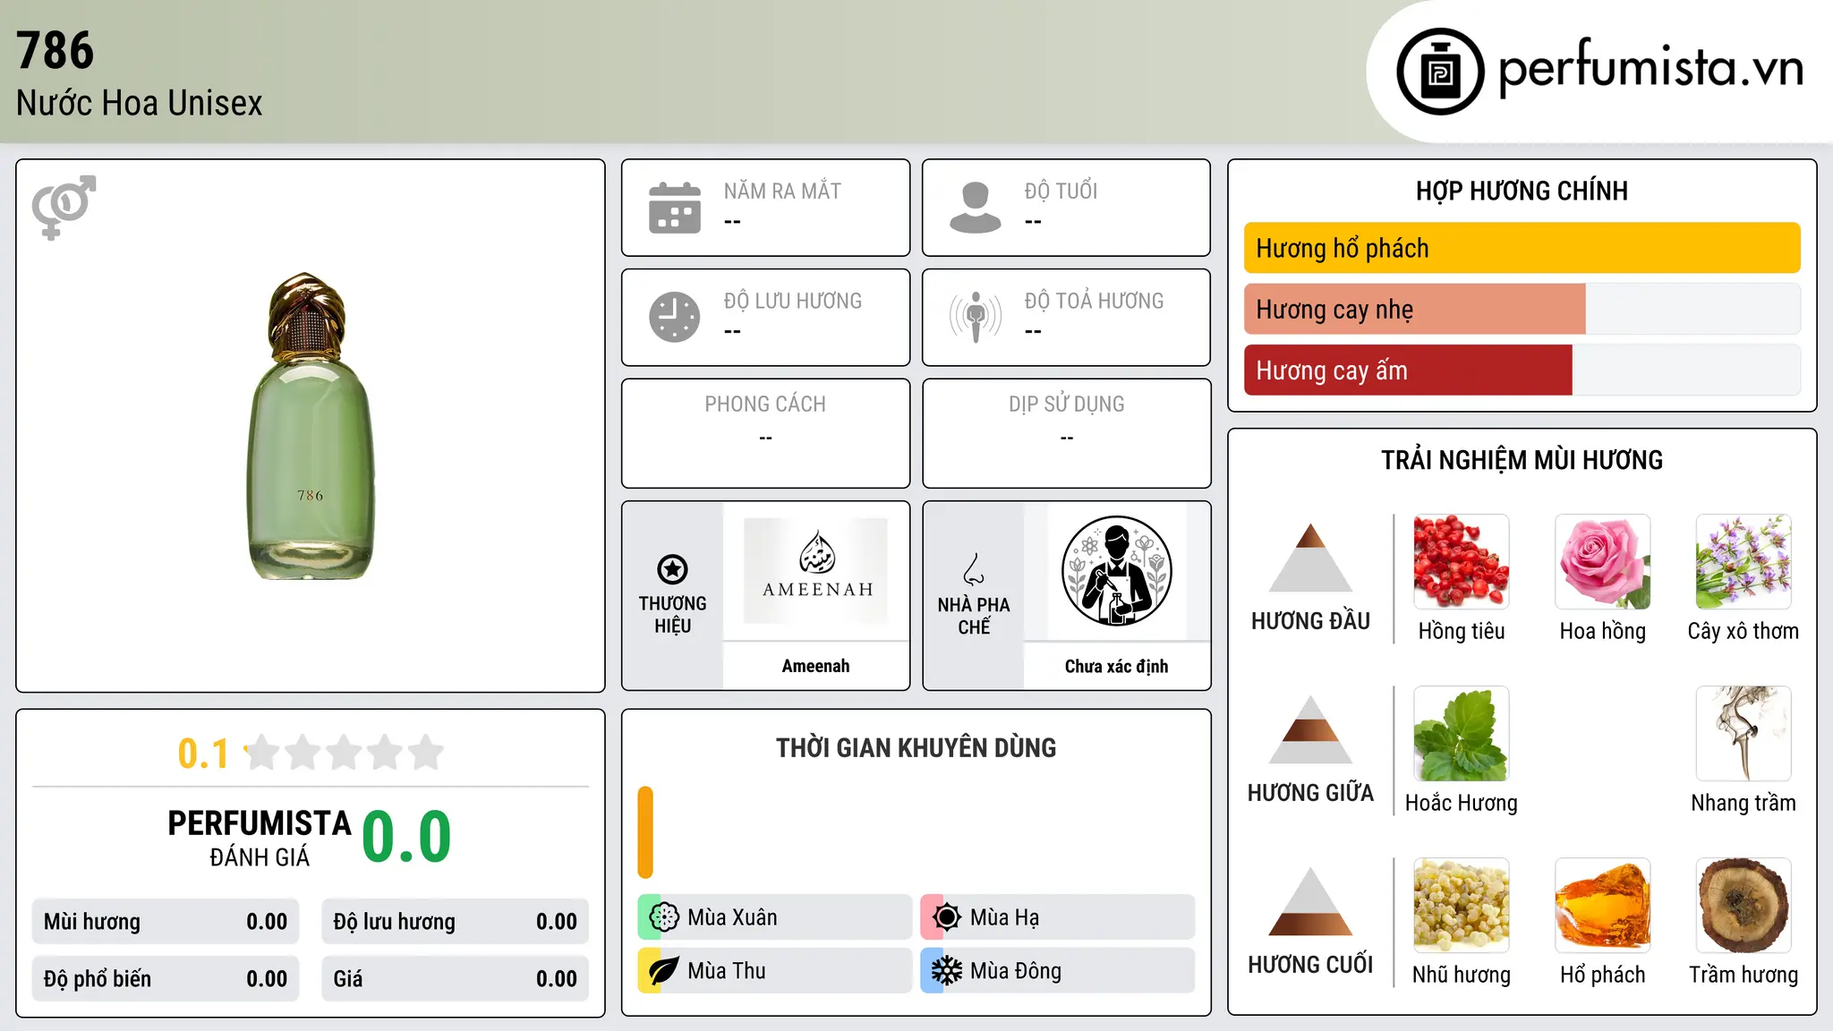
Task: Click the five-star rating row
Action: pyautogui.click(x=344, y=753)
